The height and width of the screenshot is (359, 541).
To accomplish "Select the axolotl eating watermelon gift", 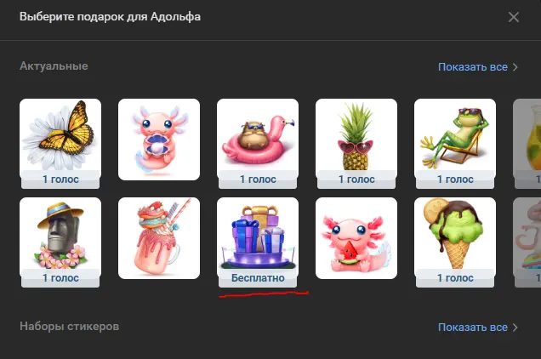I will coord(356,238).
